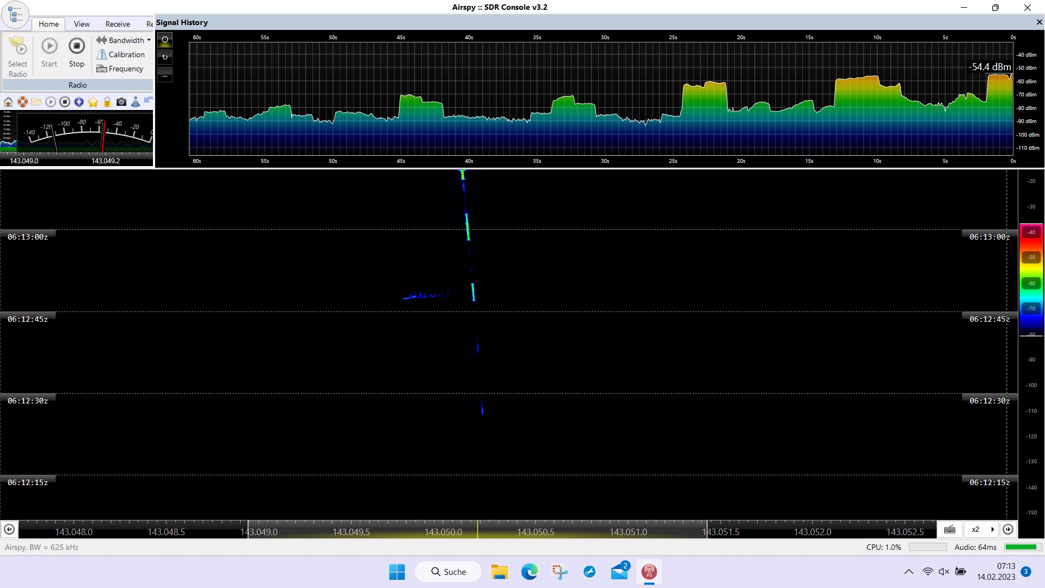Click the home icon in quick toolbar
This screenshot has width=1045, height=588.
(8, 102)
